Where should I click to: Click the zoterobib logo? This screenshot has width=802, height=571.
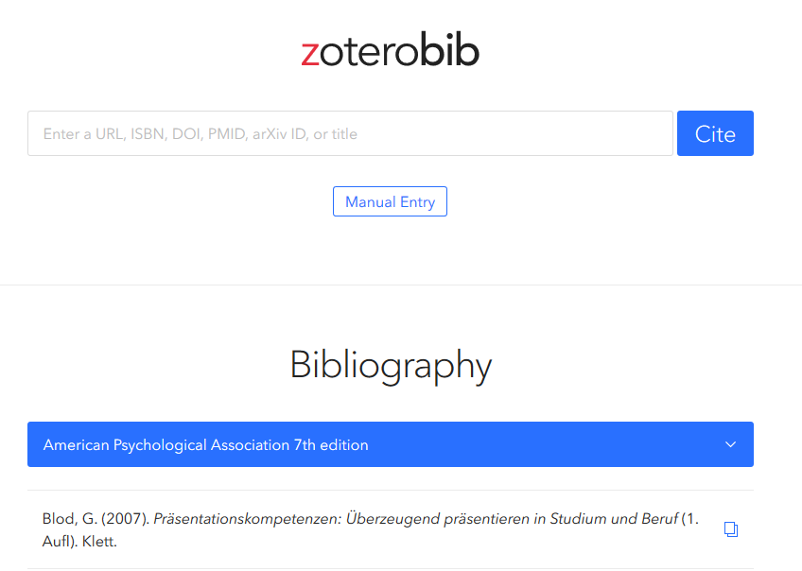pyautogui.click(x=390, y=51)
